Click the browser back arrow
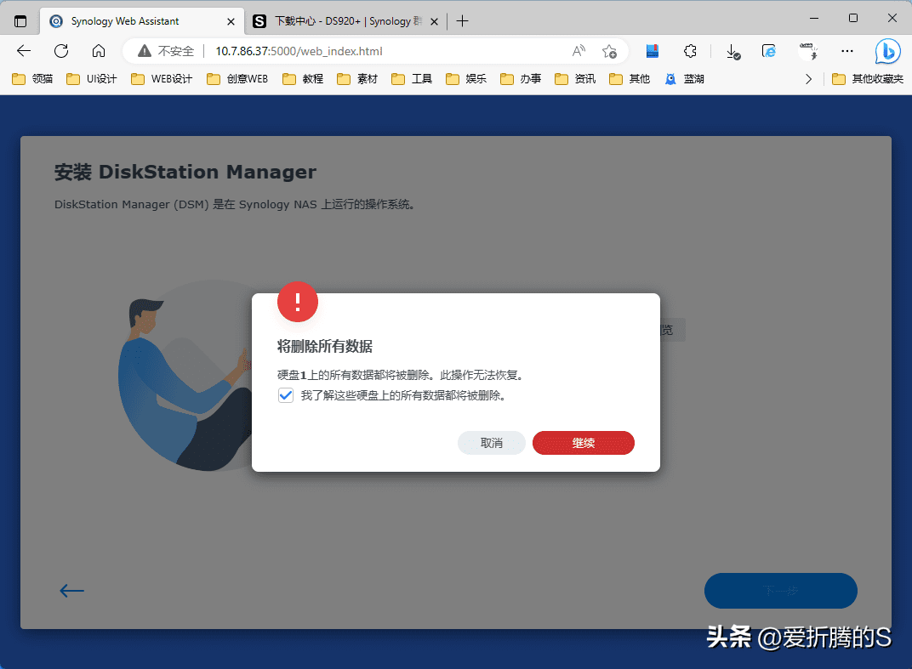Screen dimensions: 912x669 pos(24,51)
